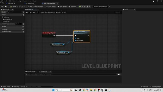Click the select debug actor icon
Viewport: 163px width, 92px height.
(110, 7)
